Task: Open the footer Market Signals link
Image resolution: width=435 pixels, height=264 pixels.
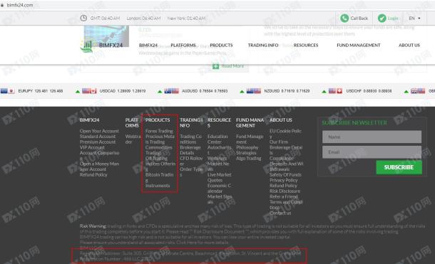Action: tap(220, 199)
